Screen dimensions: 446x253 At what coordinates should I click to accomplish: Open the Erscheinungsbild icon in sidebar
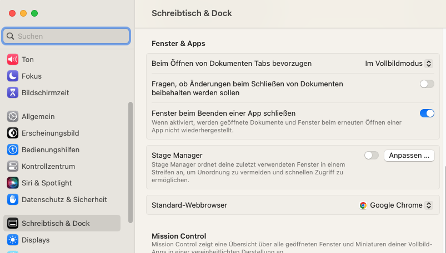(x=13, y=133)
